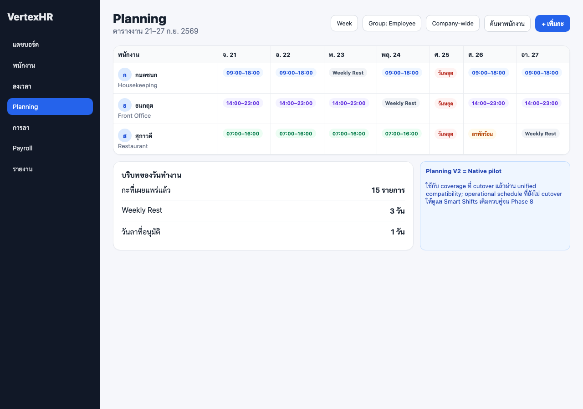Focus the ค้นหาพนักงาน search field
583x409 pixels.
(507, 23)
